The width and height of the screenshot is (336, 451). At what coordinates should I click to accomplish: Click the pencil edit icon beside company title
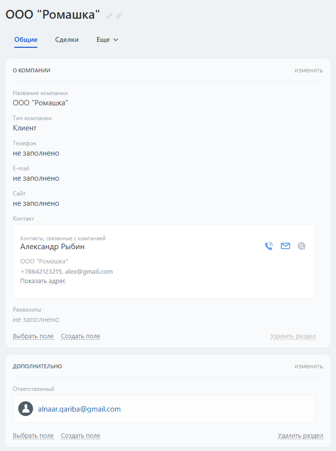(110, 16)
